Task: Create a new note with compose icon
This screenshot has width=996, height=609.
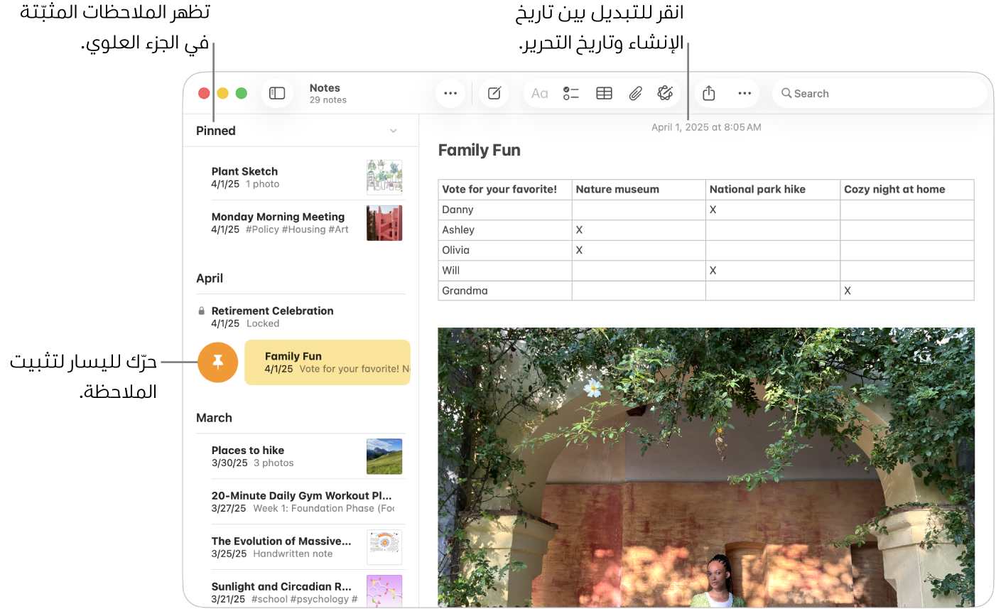Action: tap(494, 93)
